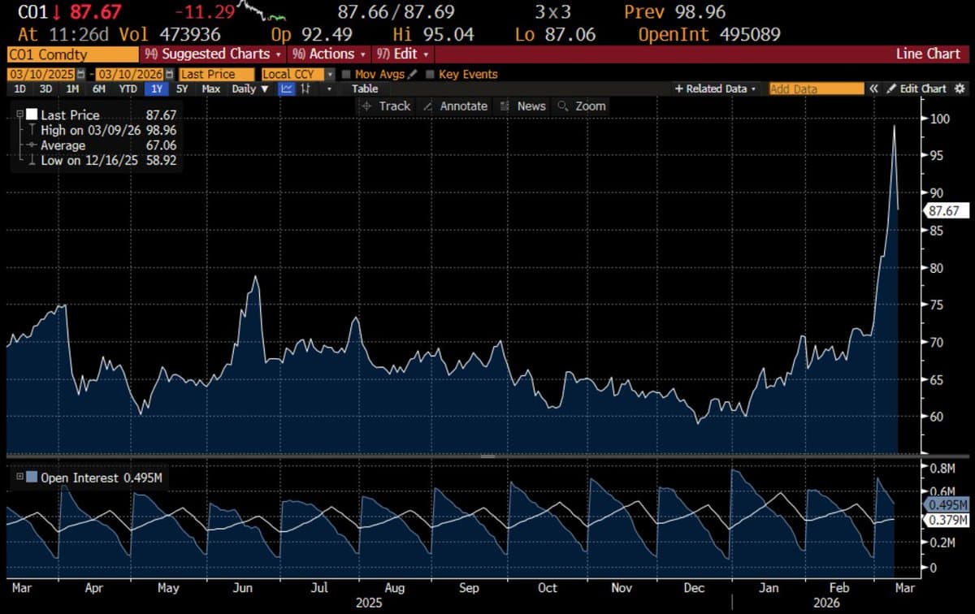The height and width of the screenshot is (614, 975).
Task: Open the Suggested Charts menu
Action: tap(214, 54)
